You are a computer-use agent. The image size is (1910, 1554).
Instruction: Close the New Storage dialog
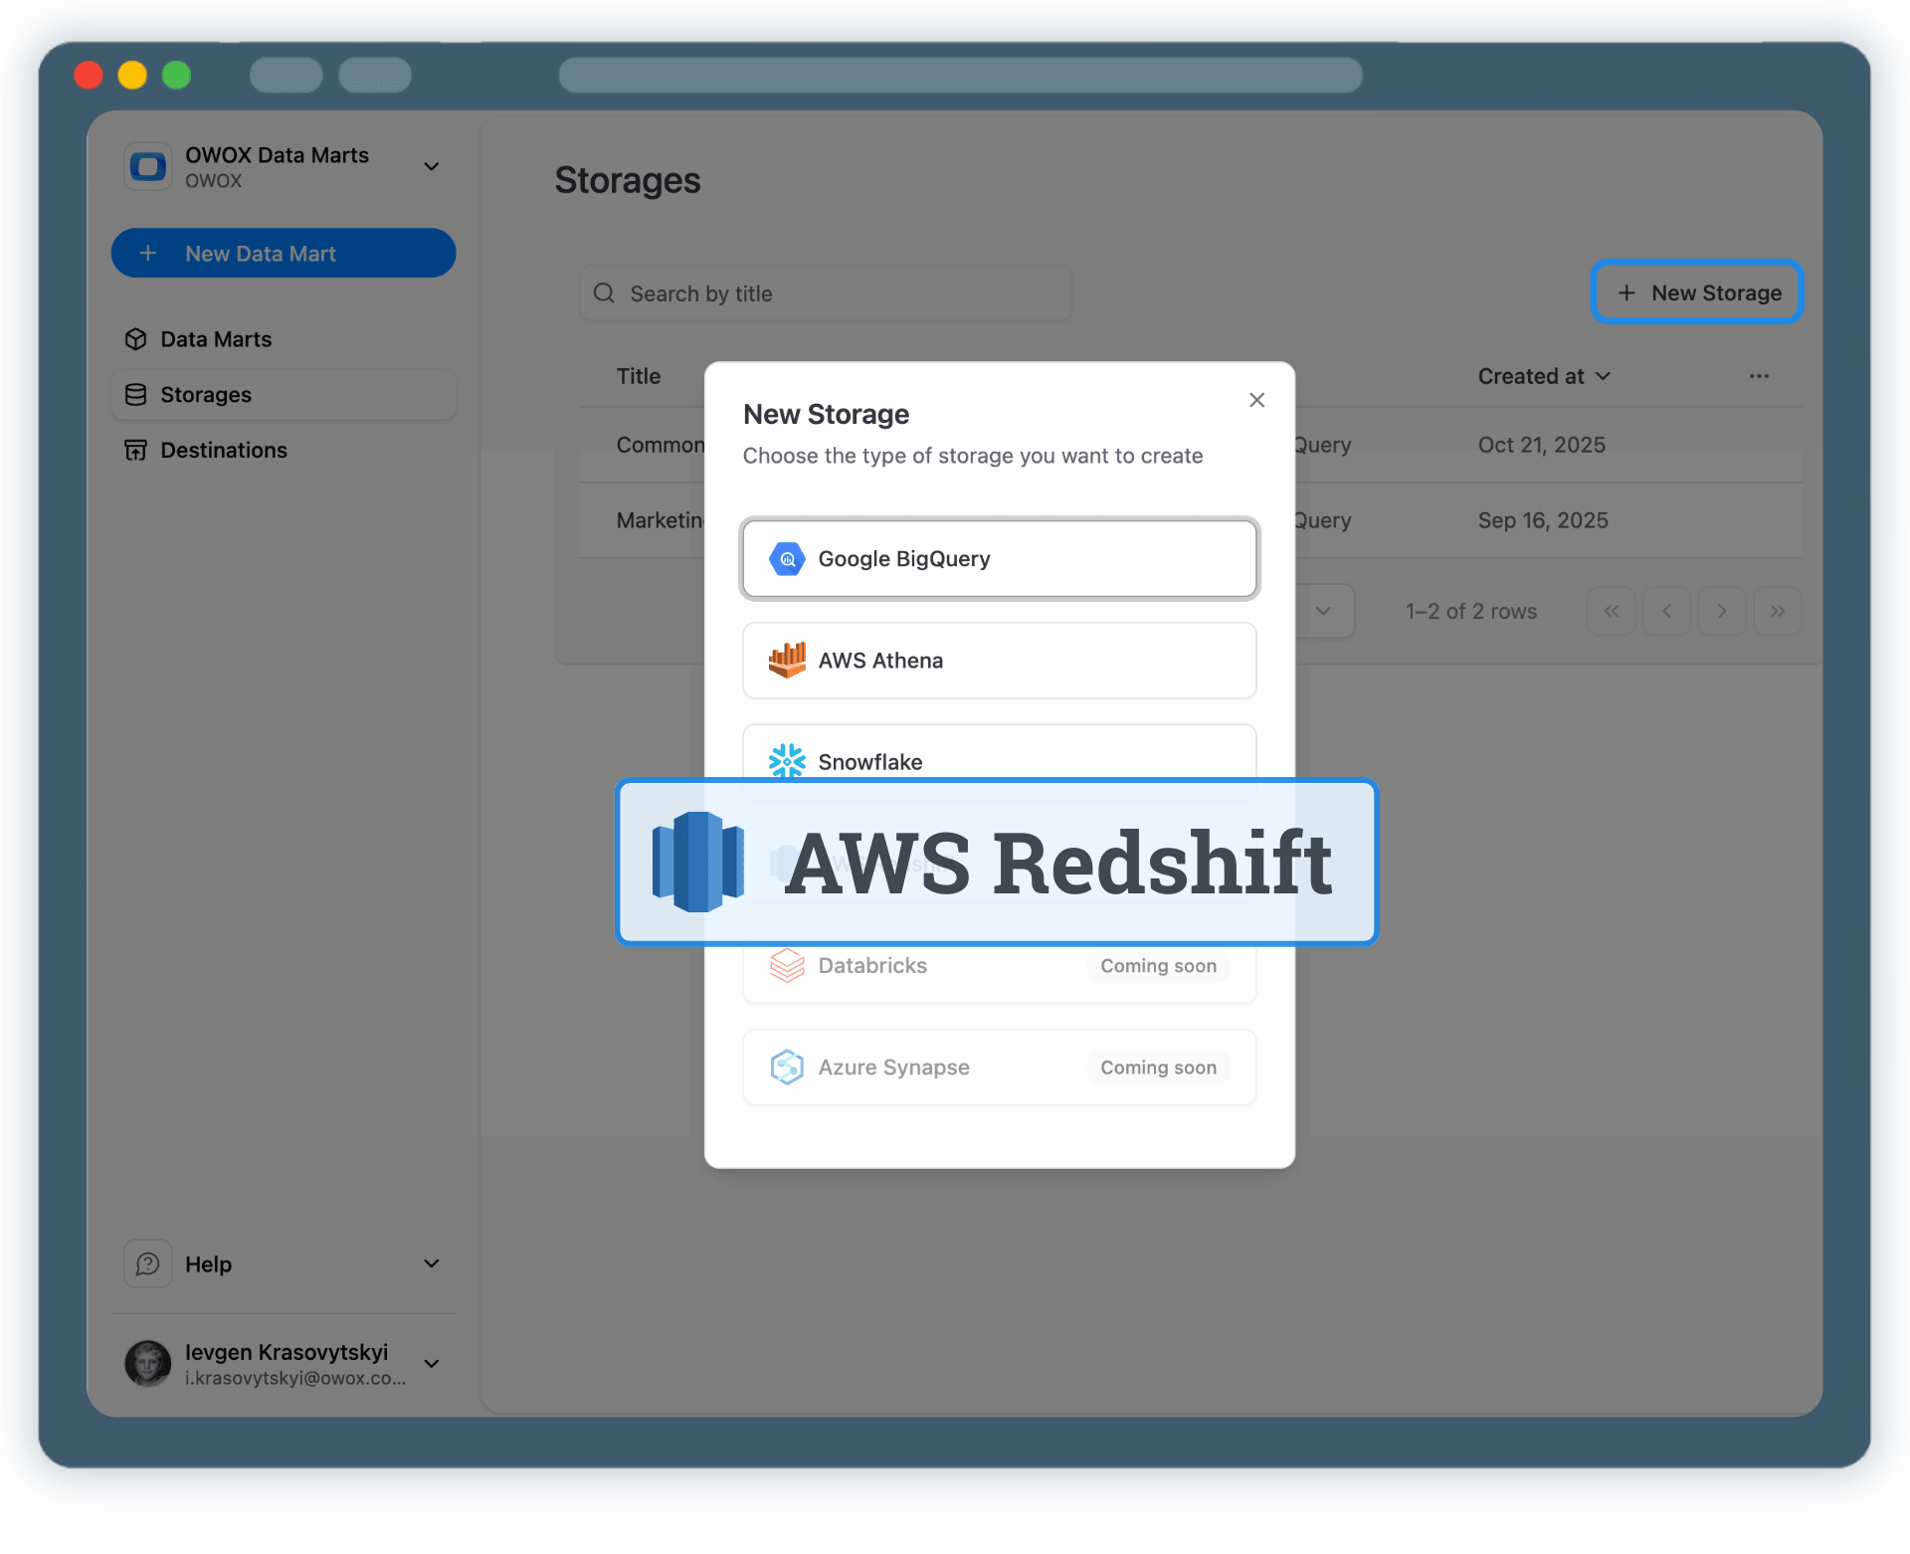[1256, 399]
